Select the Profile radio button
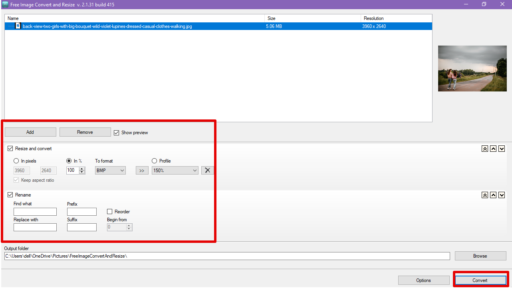512x288 pixels. [154, 161]
